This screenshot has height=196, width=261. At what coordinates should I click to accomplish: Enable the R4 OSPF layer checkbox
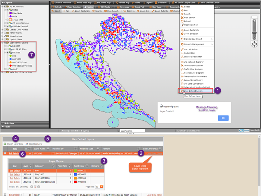pos(8,46)
